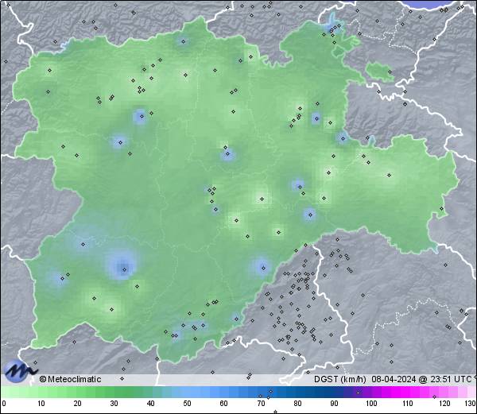Click the scale value 30
This screenshot has height=414, width=477.
click(x=114, y=404)
